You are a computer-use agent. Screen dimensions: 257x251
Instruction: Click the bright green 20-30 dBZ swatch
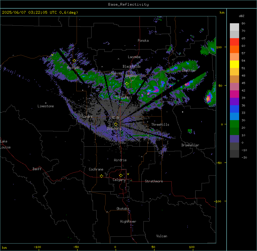[x=234, y=124]
